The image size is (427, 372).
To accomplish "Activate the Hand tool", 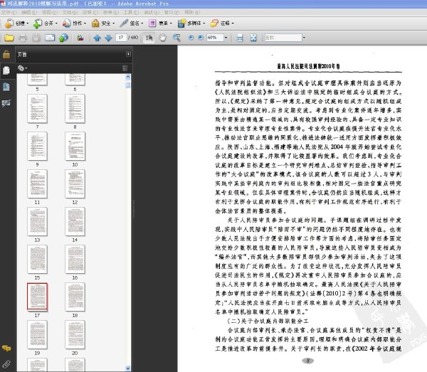I will tap(162, 38).
